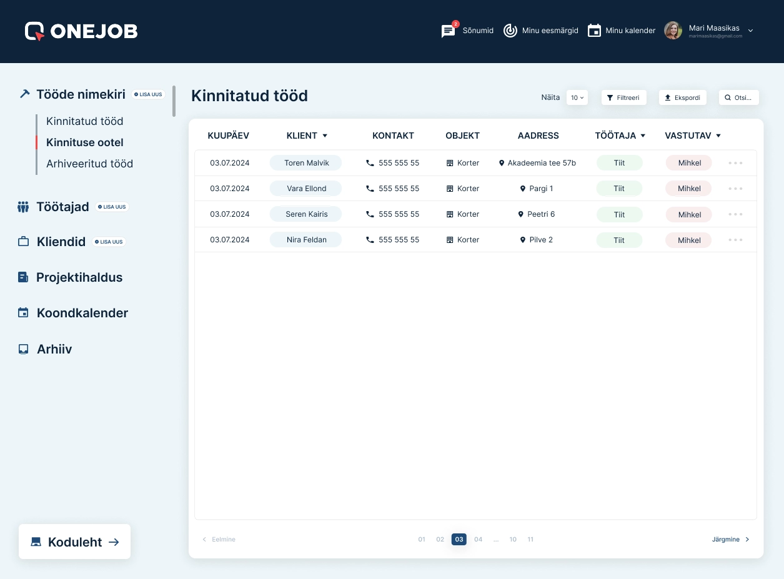
Task: Expand the user account menu chevron
Action: [x=750, y=31]
